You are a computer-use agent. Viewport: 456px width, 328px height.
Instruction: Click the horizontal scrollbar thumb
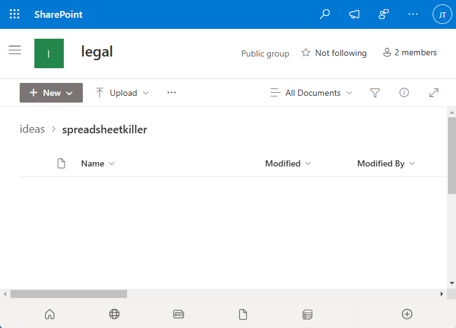pyautogui.click(x=68, y=294)
